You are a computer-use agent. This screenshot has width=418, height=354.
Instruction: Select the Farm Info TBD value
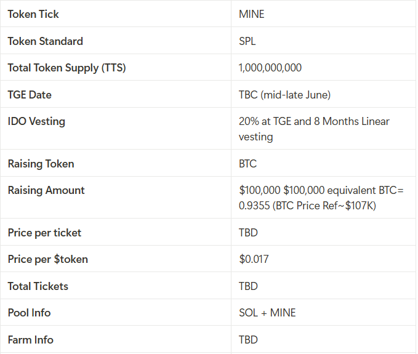(x=248, y=340)
